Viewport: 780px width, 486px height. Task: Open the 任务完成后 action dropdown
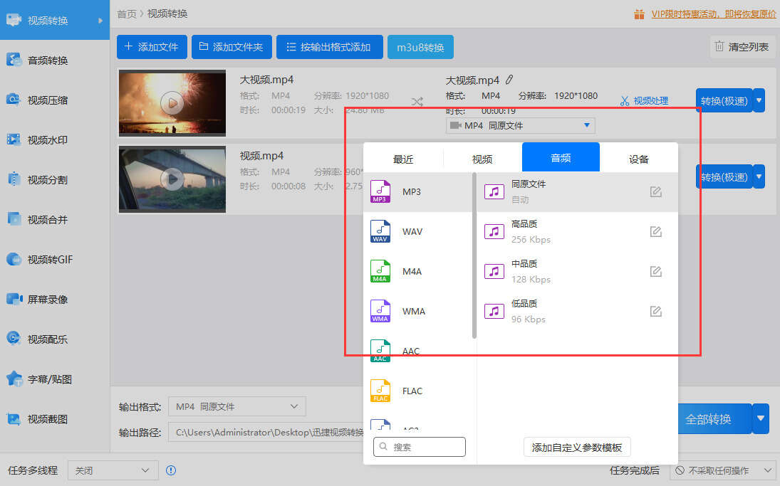pos(723,470)
